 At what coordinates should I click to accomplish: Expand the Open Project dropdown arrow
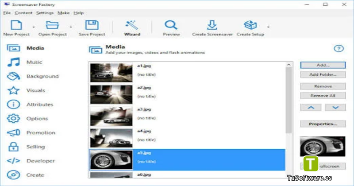pyautogui.click(x=71, y=27)
